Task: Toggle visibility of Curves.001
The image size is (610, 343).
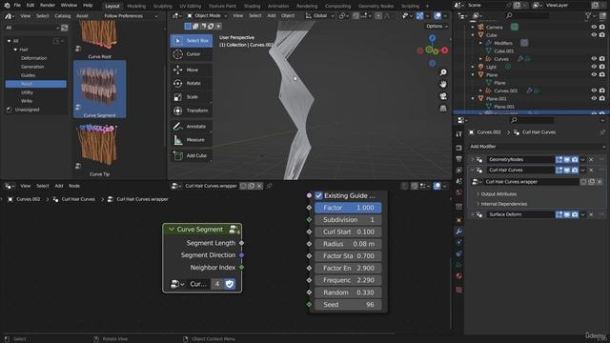Action: tap(594, 91)
